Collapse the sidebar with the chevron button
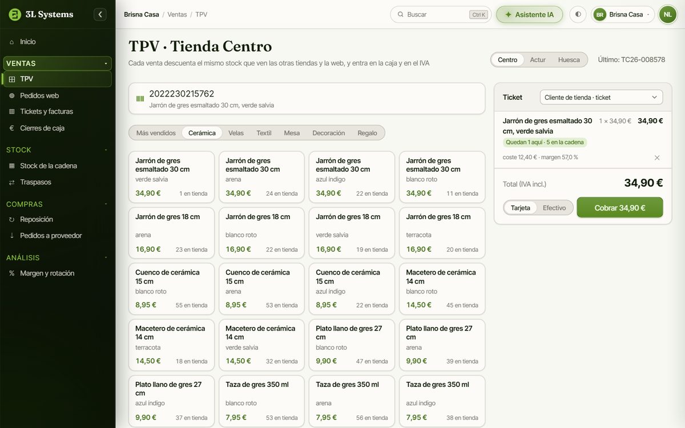 [100, 14]
